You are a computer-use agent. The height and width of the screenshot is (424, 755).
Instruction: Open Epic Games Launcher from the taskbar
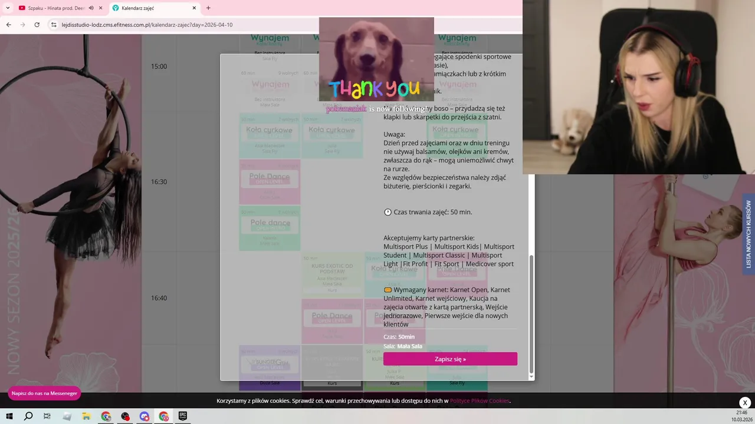click(x=183, y=416)
